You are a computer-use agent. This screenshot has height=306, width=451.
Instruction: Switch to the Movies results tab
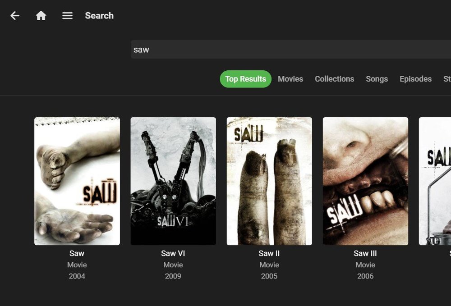click(x=290, y=78)
